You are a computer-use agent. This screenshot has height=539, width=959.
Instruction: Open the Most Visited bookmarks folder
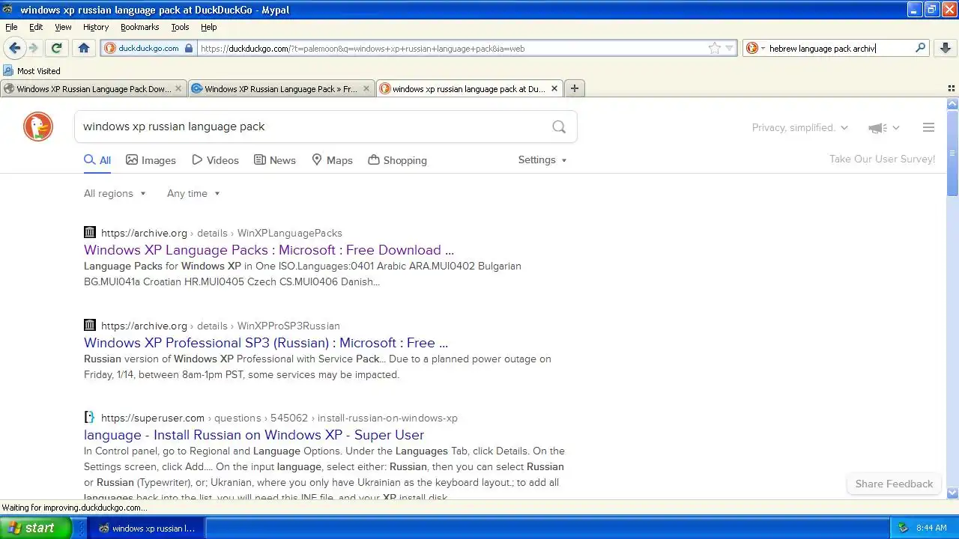[31, 71]
